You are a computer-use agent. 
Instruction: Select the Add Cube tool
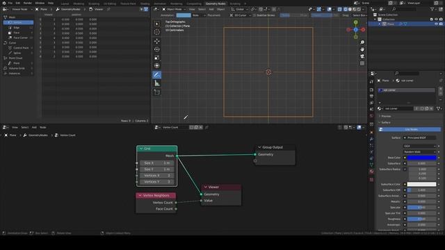(157, 92)
